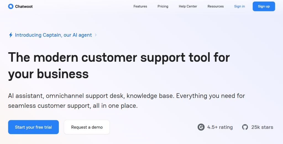
Task: Click the 4.5+ rating text
Action: pos(220,127)
